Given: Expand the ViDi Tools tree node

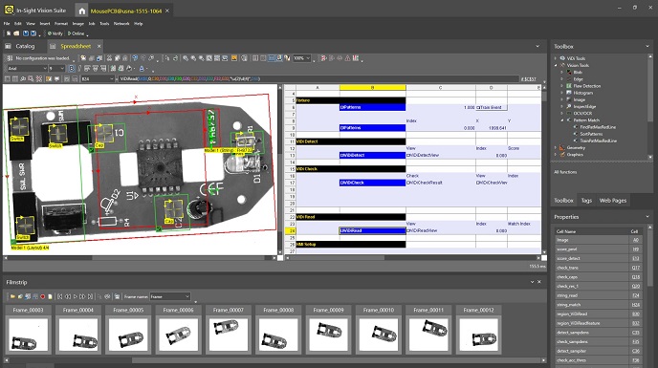Looking at the screenshot, I should [x=556, y=58].
